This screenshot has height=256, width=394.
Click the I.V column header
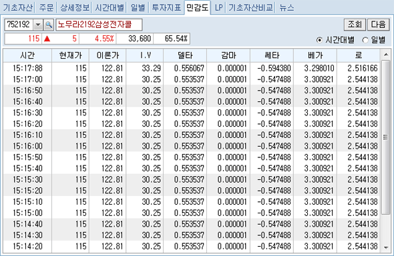tap(145, 55)
